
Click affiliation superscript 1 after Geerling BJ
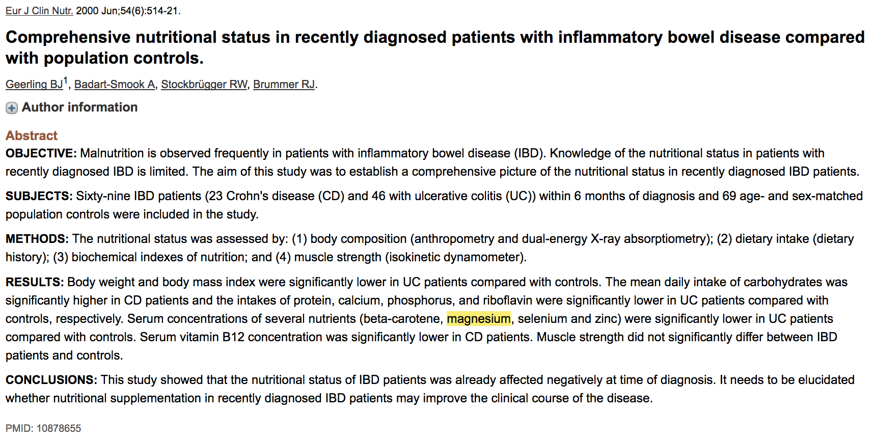click(66, 80)
